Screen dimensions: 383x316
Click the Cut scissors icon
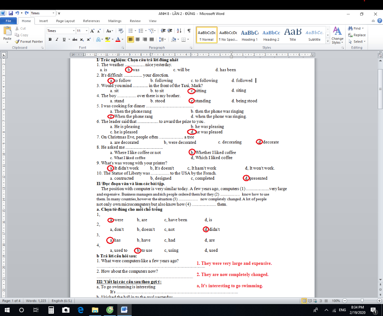[x=17, y=28]
